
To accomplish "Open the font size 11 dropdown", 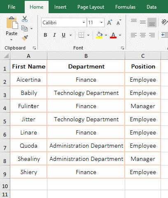I will pos(101,22).
